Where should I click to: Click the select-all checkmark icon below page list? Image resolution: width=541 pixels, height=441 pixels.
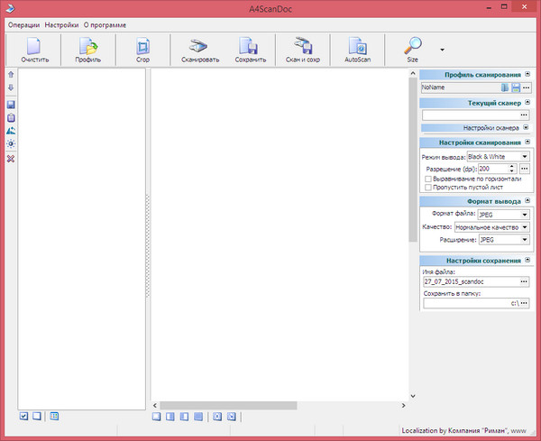[23, 416]
